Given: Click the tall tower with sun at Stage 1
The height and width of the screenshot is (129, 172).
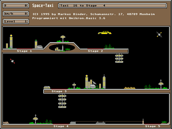Looking at the screenshot, I should (x=11, y=41).
